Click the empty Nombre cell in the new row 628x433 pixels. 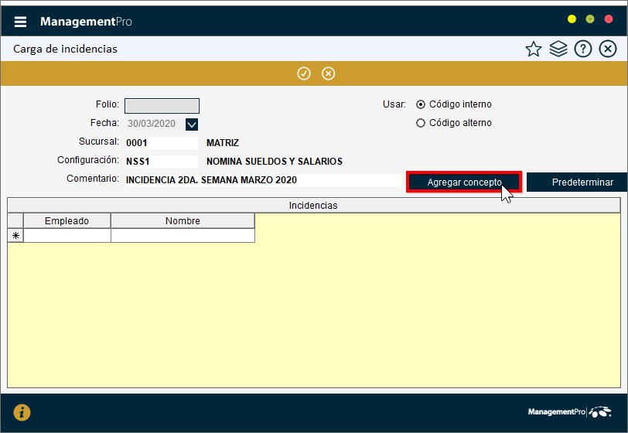pos(183,236)
